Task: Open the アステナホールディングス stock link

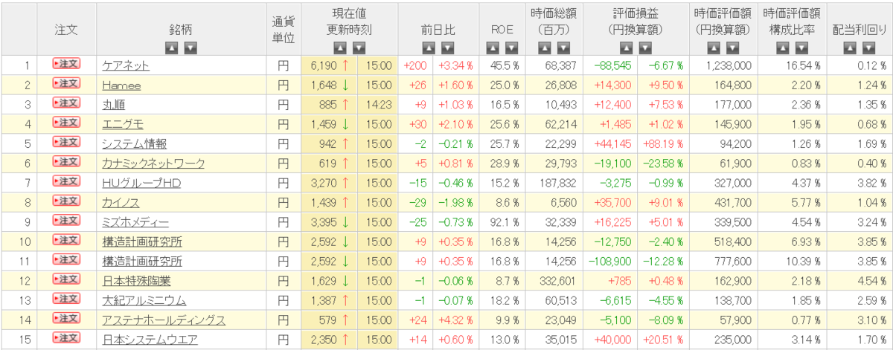Action: (164, 320)
